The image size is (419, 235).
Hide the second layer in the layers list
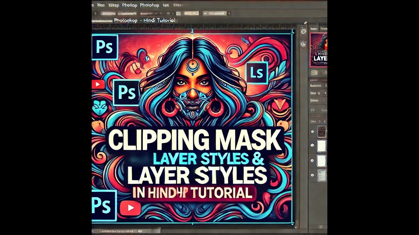point(312,146)
